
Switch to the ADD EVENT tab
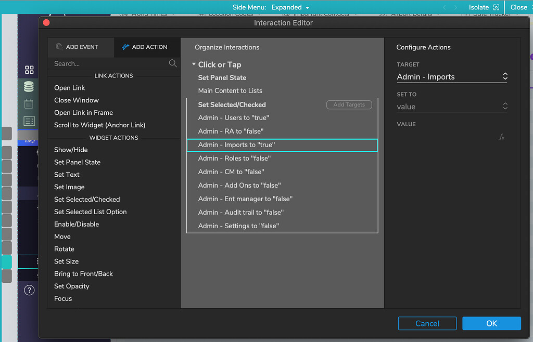81,47
